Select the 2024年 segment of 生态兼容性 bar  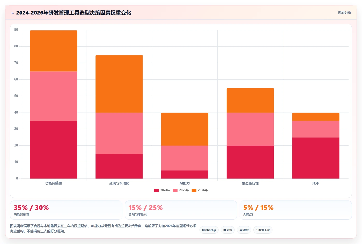coord(250,162)
